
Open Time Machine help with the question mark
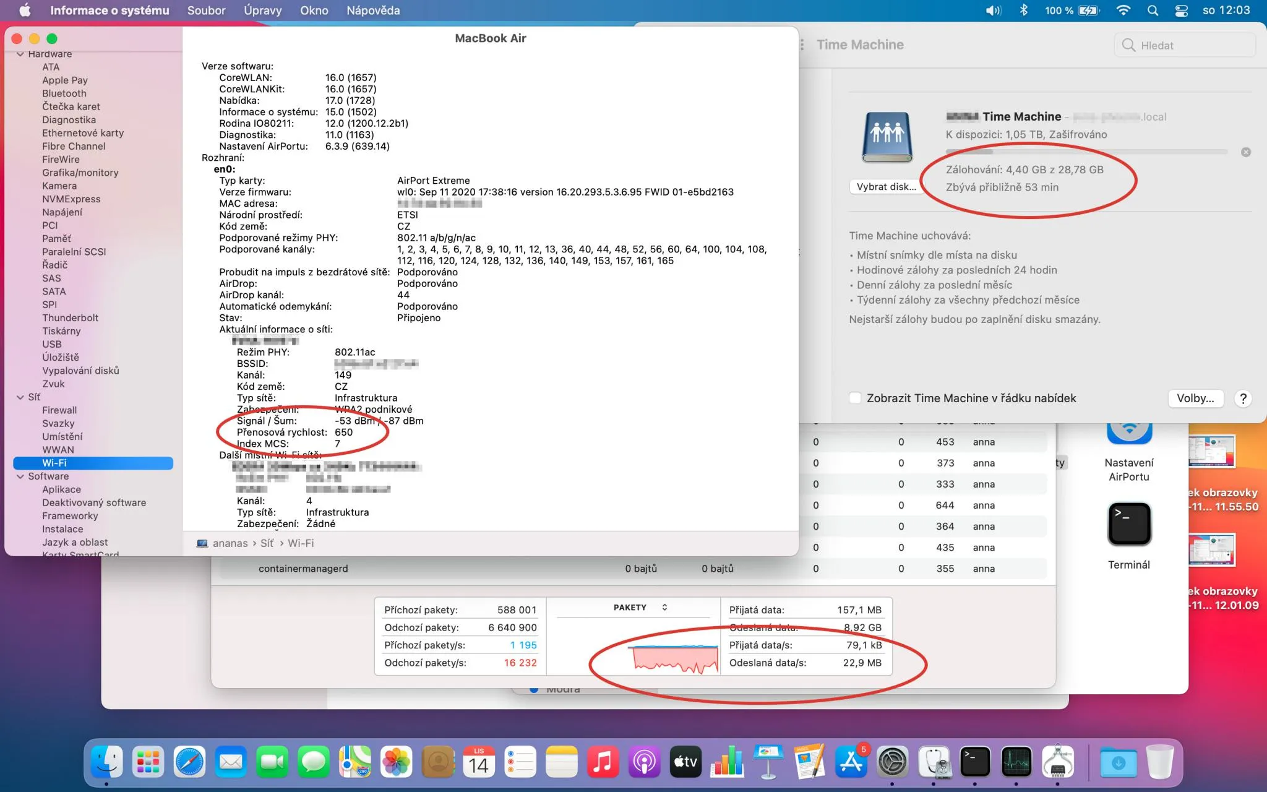1243,398
